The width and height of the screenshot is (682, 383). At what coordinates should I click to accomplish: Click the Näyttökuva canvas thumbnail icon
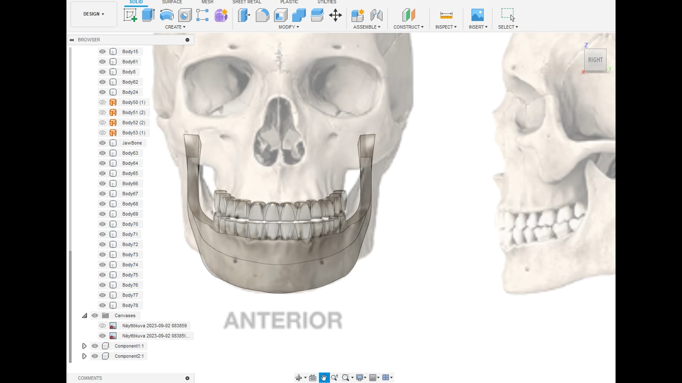tap(113, 326)
